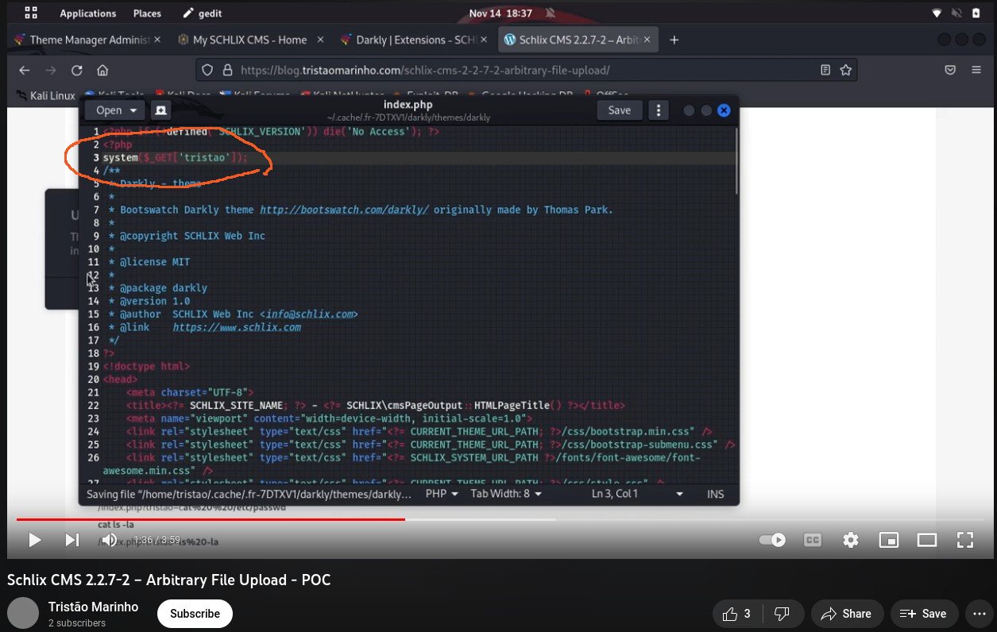Go to Firefox home page
997x632 pixels.
(102, 70)
